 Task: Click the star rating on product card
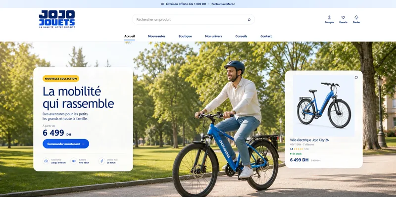(298, 149)
